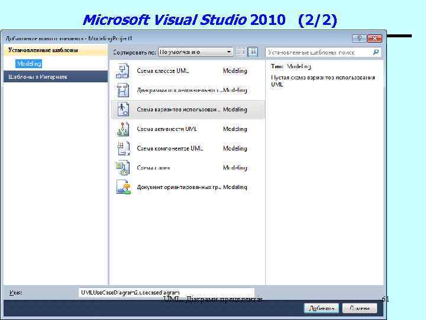The height and width of the screenshot is (320, 426).
Task: Click Modeling label in 'Схема компонентов UML' row
Action: (x=235, y=148)
